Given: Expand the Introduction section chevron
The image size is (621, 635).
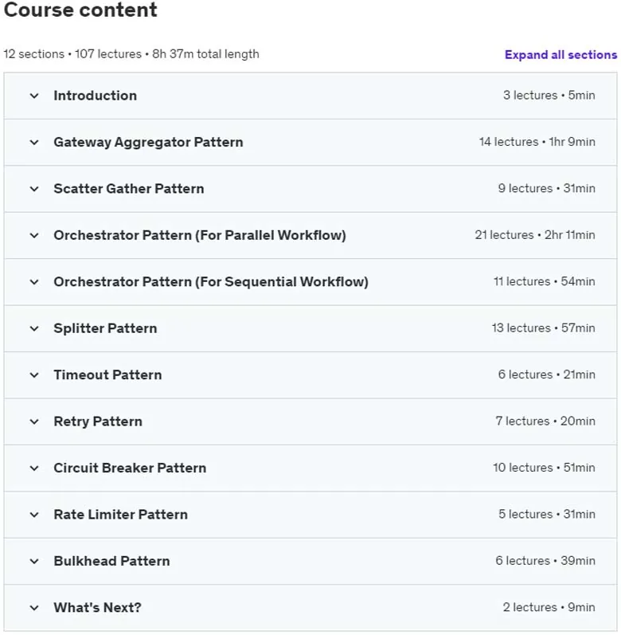Looking at the screenshot, I should [34, 96].
